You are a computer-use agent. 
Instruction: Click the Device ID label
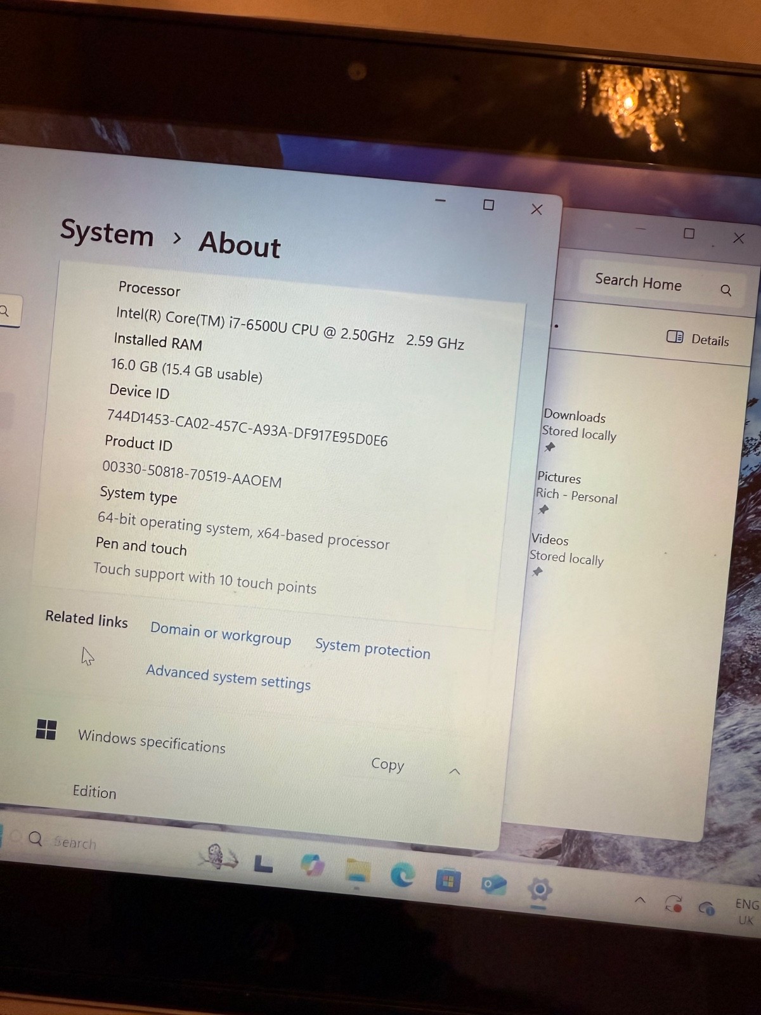[x=140, y=391]
